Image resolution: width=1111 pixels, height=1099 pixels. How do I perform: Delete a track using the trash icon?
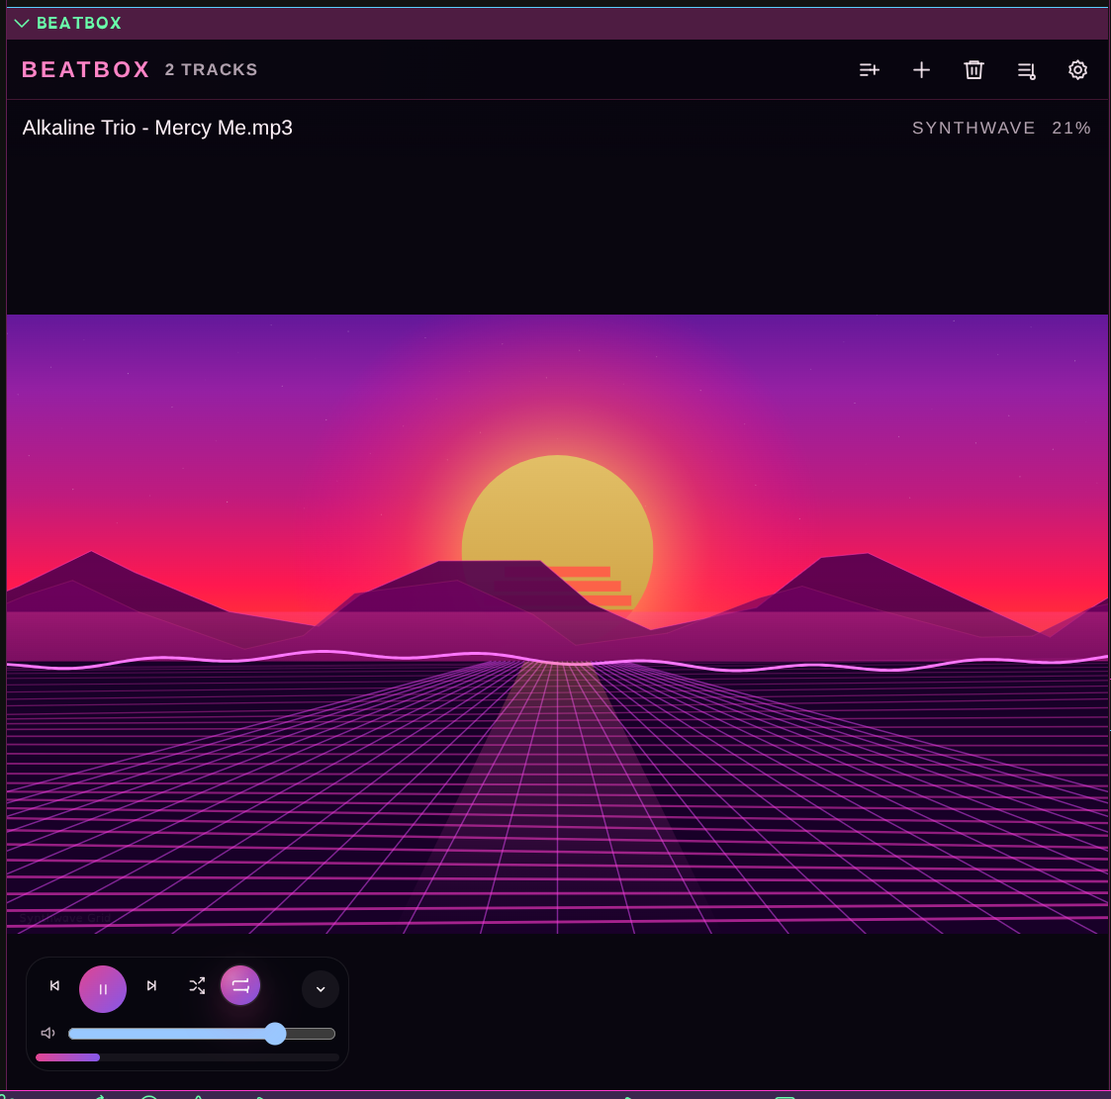tap(974, 70)
